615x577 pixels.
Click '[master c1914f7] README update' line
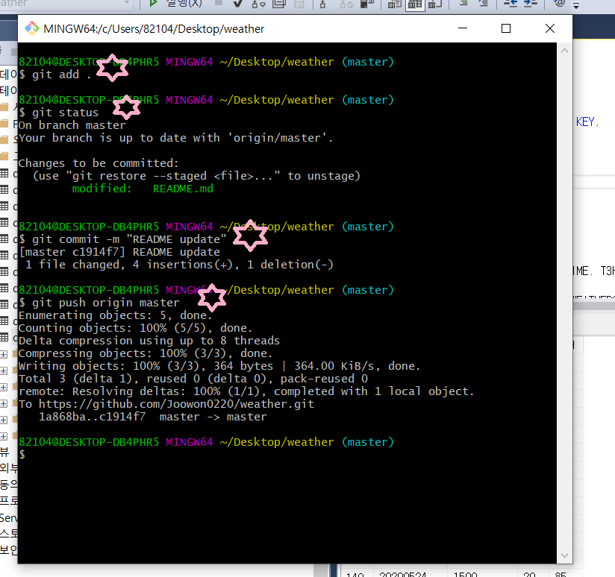(119, 252)
